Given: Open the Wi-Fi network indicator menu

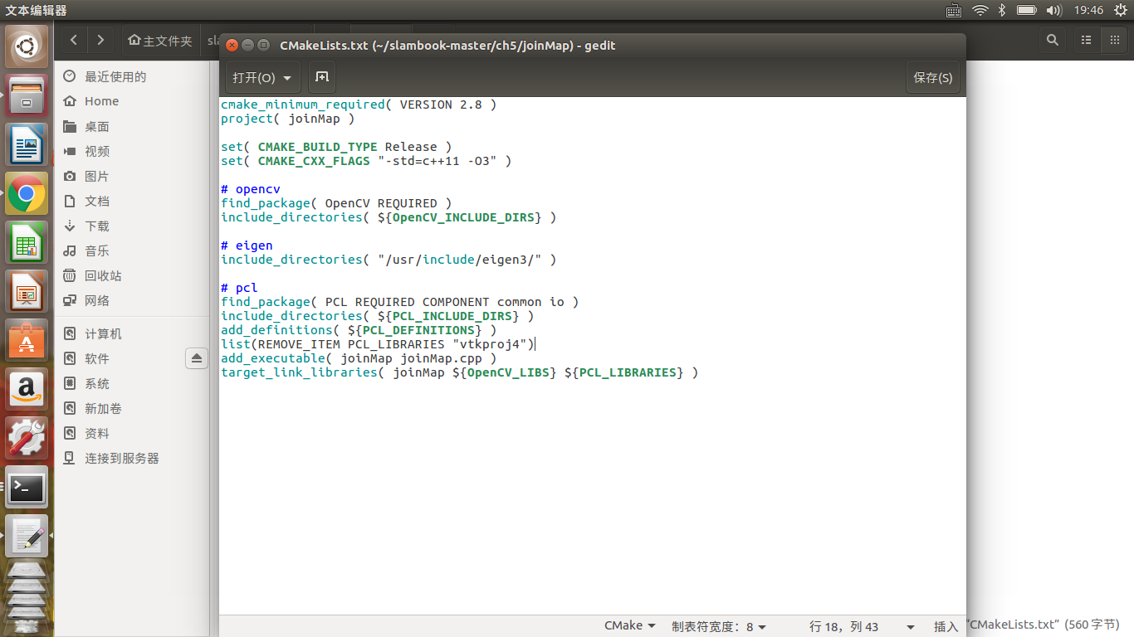Looking at the screenshot, I should (980, 10).
